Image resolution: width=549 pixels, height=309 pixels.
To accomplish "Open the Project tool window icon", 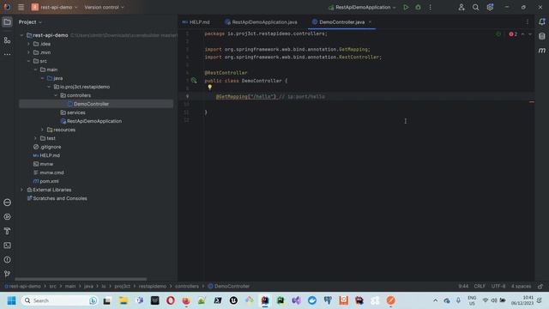I will coord(7,22).
